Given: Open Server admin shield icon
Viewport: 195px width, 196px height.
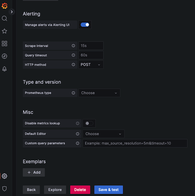Looking at the screenshot, I should 4,188.
